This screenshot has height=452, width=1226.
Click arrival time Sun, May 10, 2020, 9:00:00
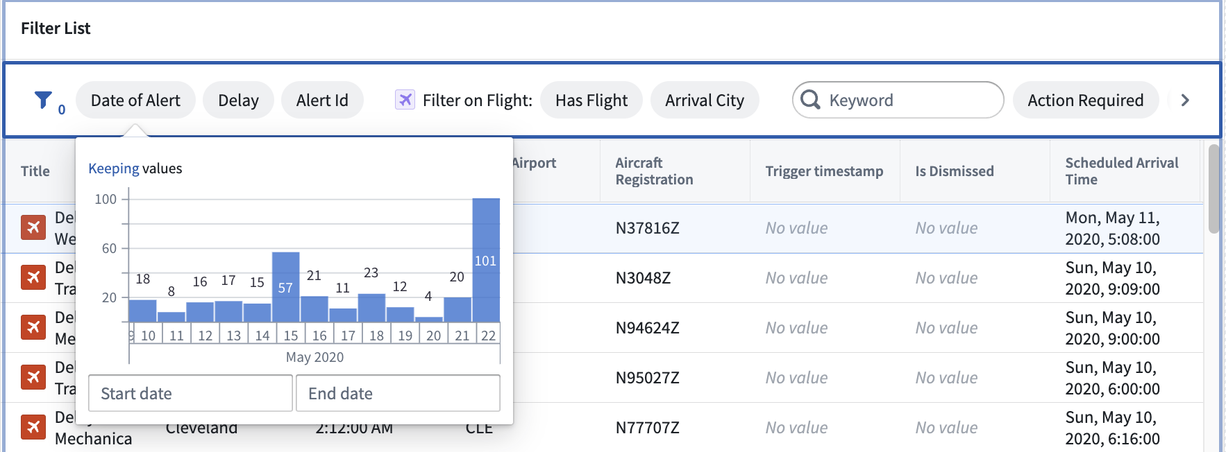[1113, 328]
